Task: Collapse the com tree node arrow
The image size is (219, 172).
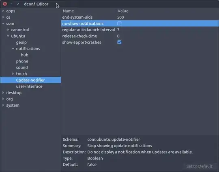Action: [3, 24]
